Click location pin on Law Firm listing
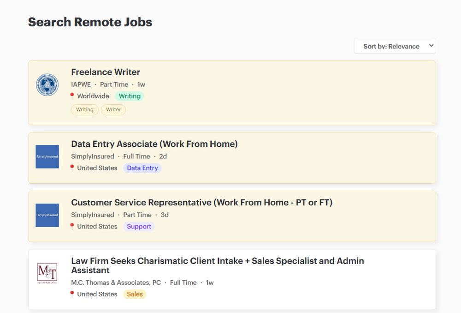 [72, 294]
